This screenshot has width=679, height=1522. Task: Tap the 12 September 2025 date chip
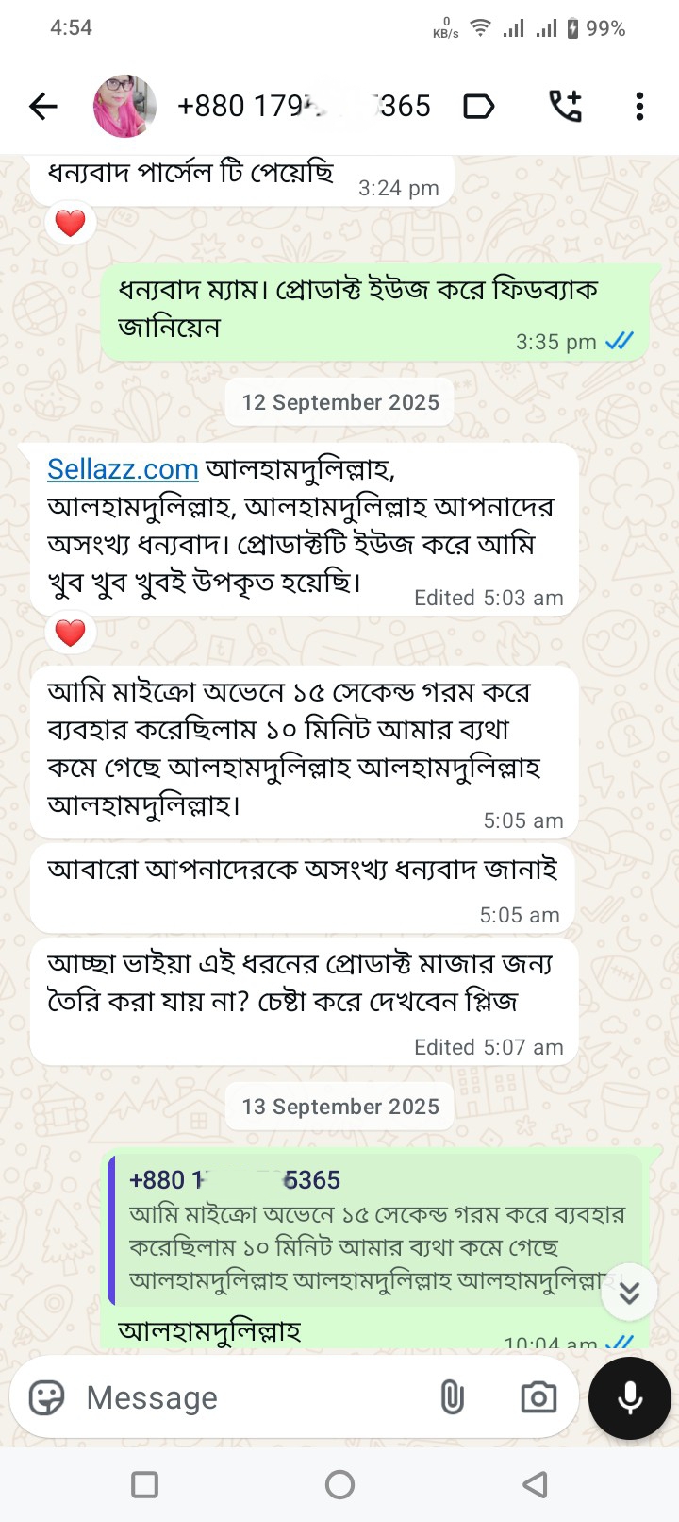click(339, 403)
